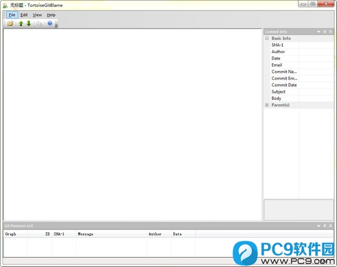Image resolution: width=337 pixels, height=267 pixels.
Task: Click the property description box below Commit Info
Action: 299,209
